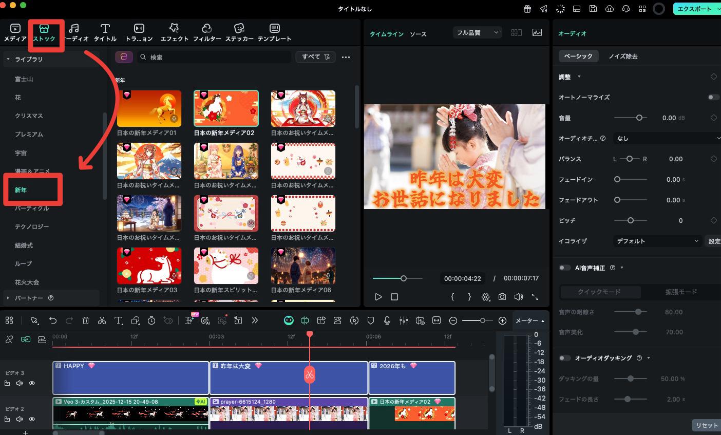721x435 pixels.
Task: Toggle the Auto Normalize (オートノーマライズ) switch
Action: coord(713,97)
